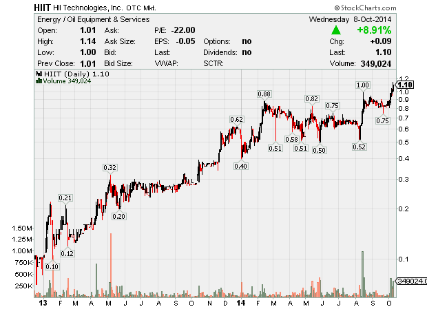427x309 pixels.
Task: Click the 1.00M volume axis label
Action: point(22,251)
